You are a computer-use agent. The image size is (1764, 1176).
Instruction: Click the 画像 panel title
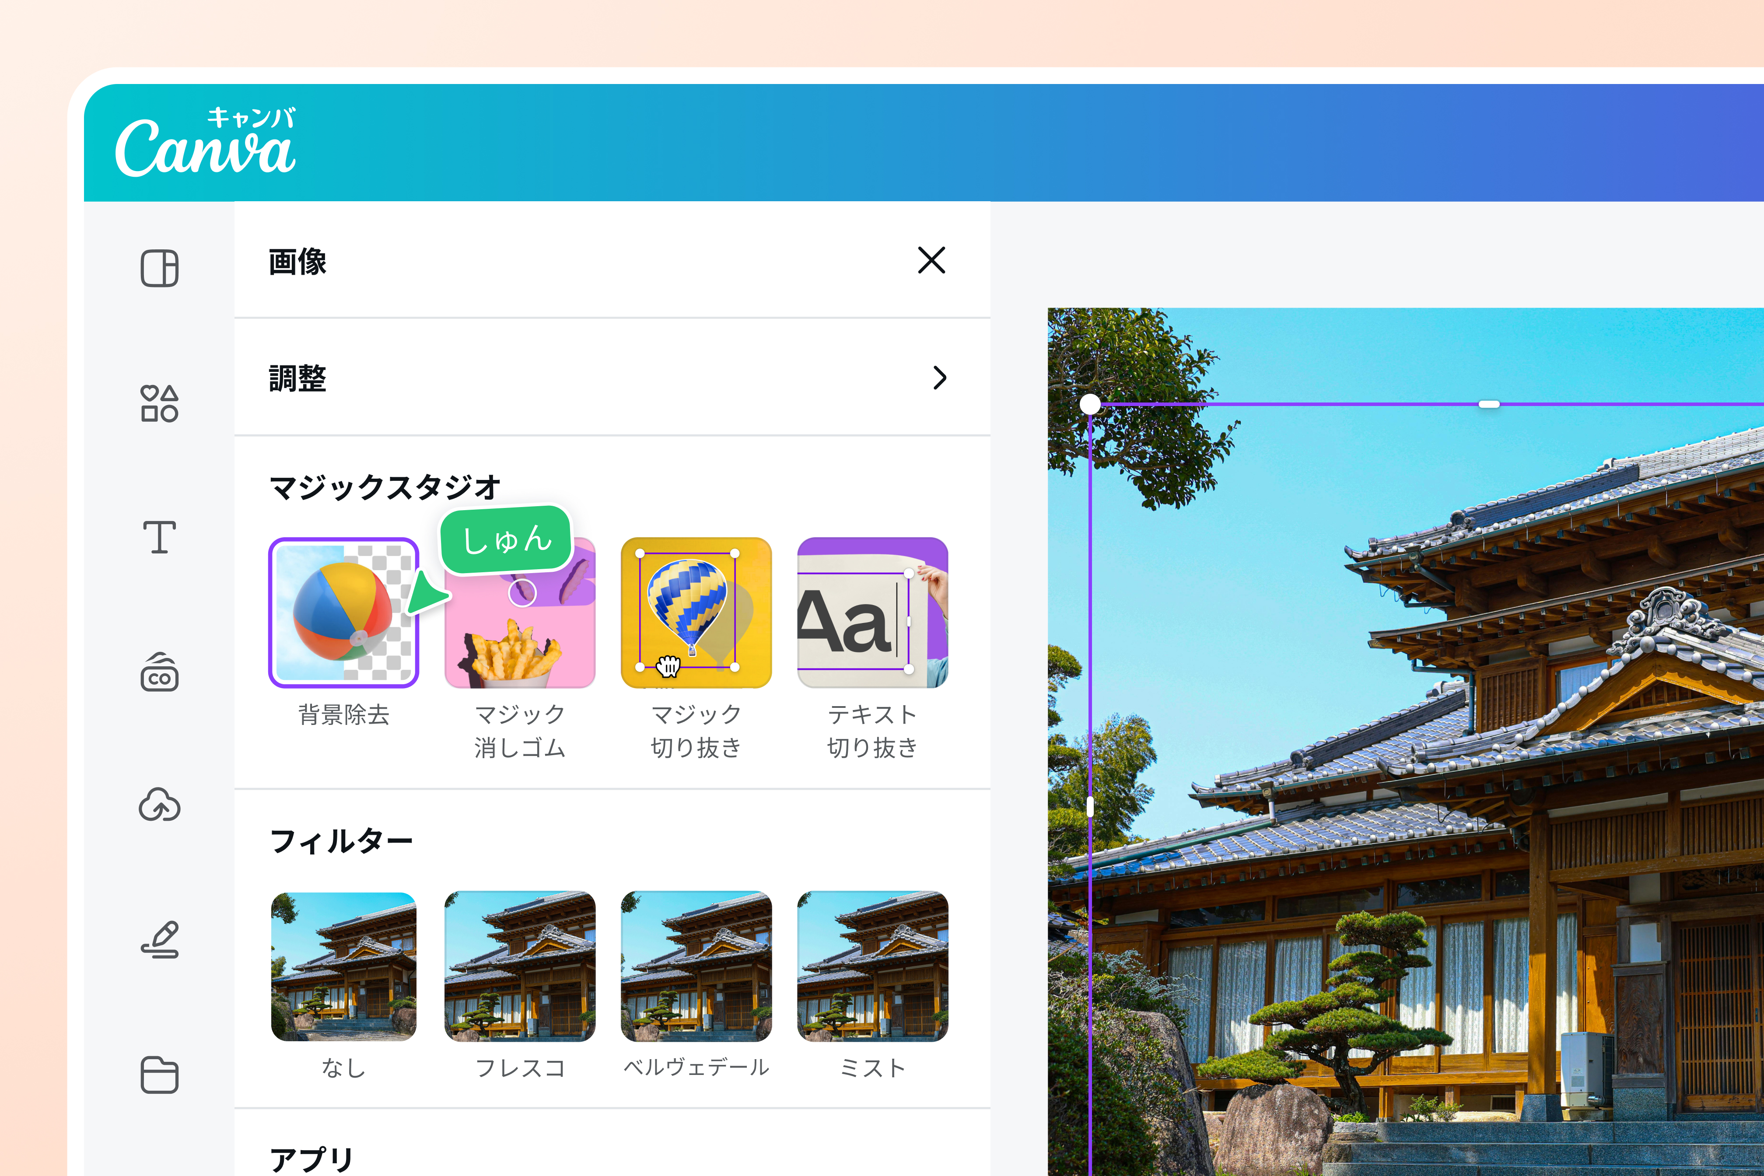298,262
